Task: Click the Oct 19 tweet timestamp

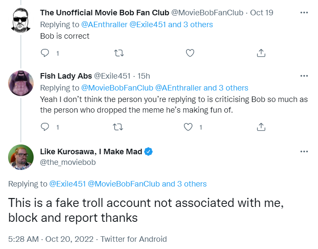Action: 262,13
